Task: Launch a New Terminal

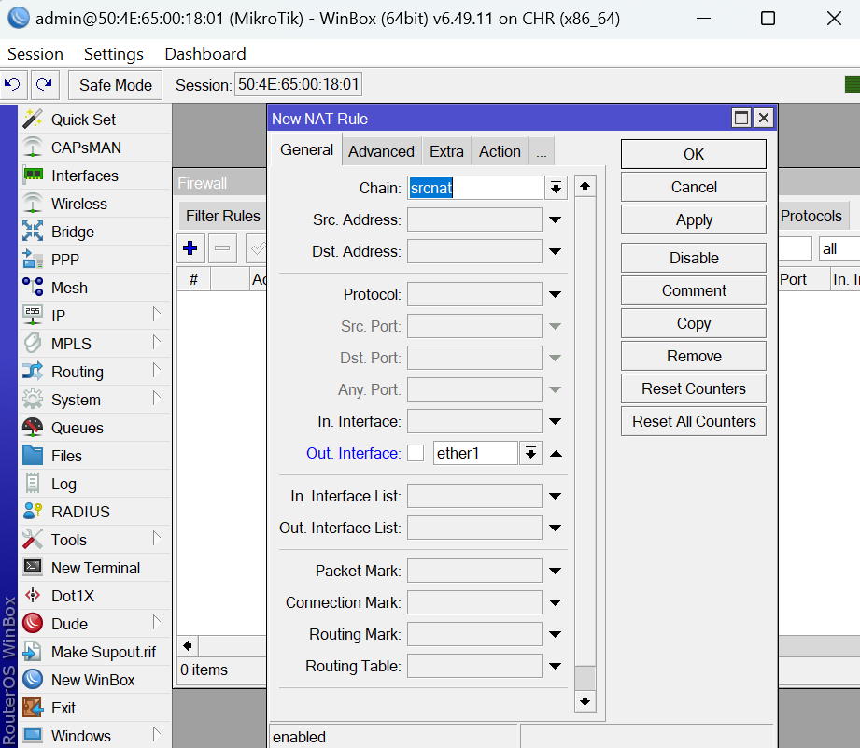Action: click(94, 568)
